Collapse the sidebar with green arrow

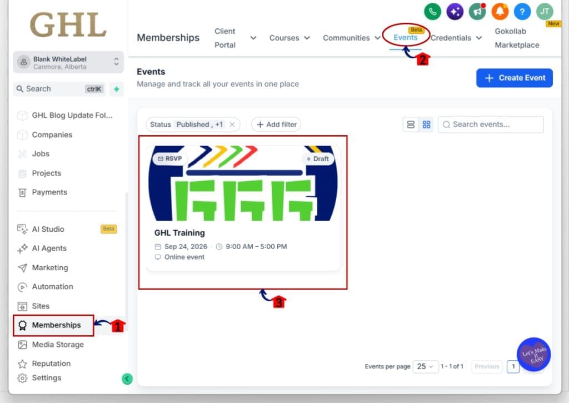pos(127,379)
